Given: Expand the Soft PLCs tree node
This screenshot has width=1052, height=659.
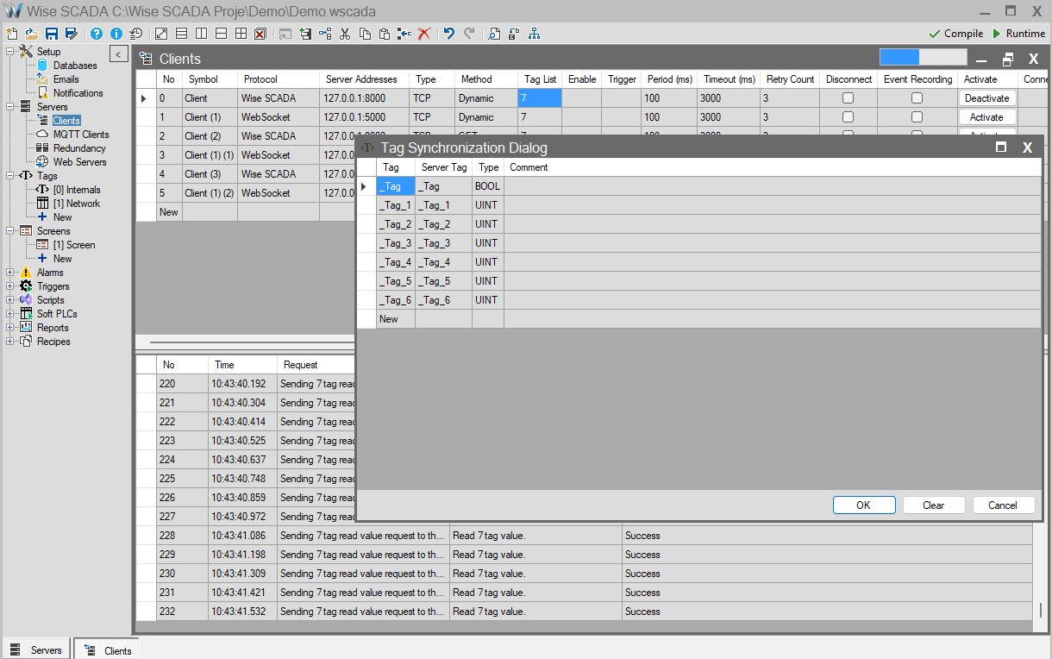Looking at the screenshot, I should (x=10, y=314).
